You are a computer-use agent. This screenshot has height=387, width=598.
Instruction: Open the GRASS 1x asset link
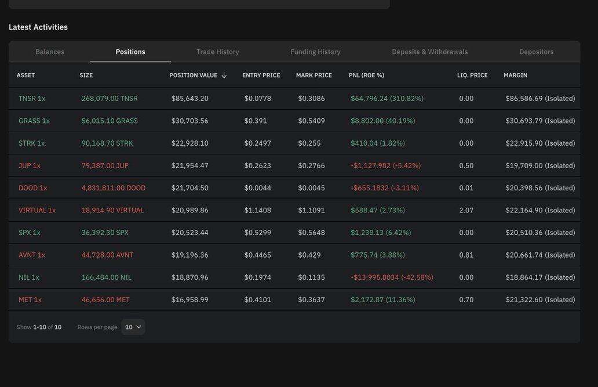pos(34,121)
